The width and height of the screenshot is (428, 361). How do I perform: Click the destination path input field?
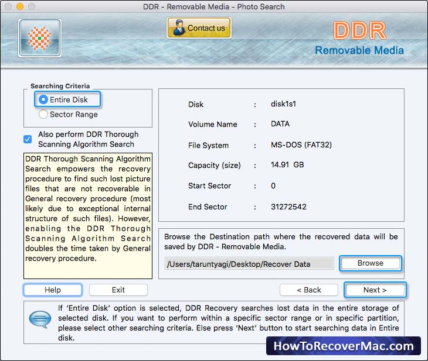tap(249, 264)
